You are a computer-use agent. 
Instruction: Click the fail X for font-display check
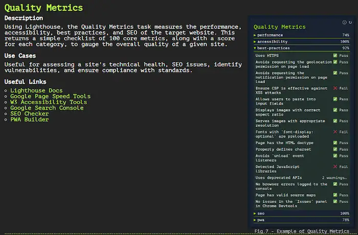(335, 132)
